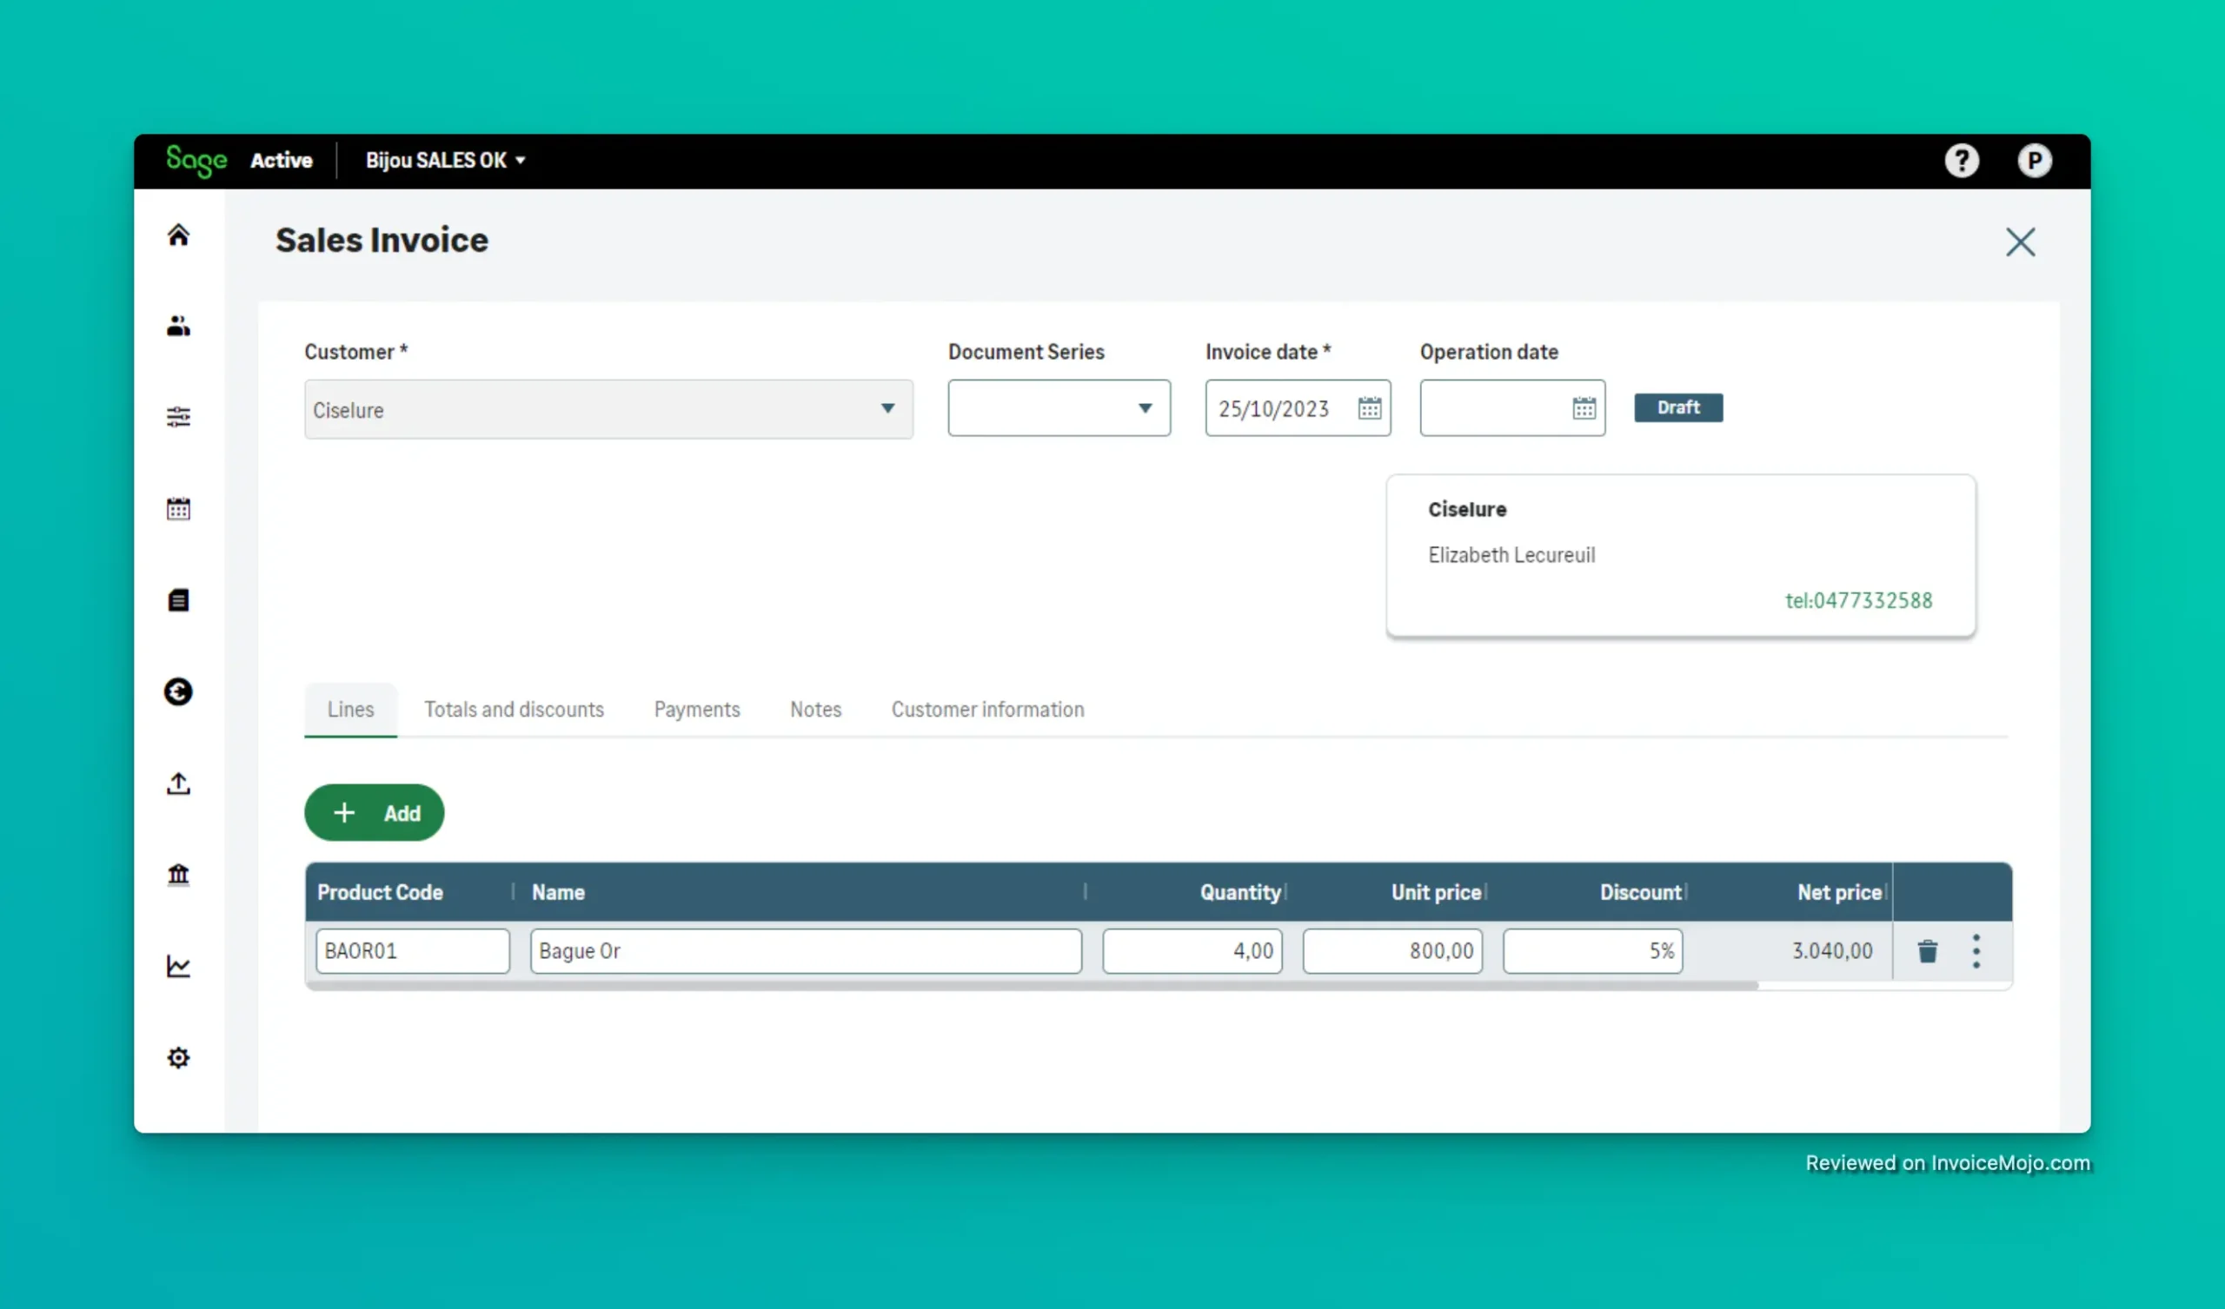
Task: Open the Invoice date calendar picker
Action: [x=1369, y=407]
